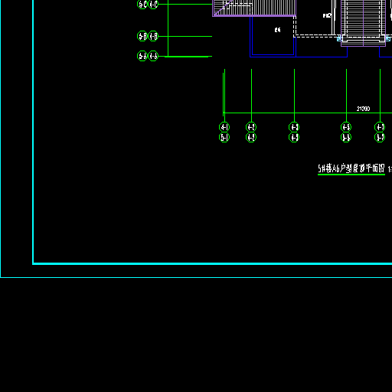
Task: Select the 5-B axis bubble
Action: (142, 36)
